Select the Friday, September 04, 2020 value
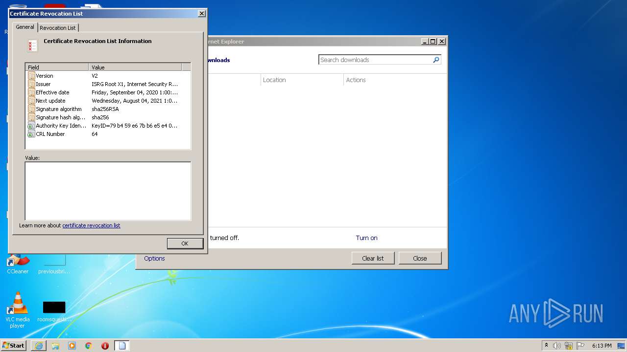The width and height of the screenshot is (627, 352). tap(135, 92)
